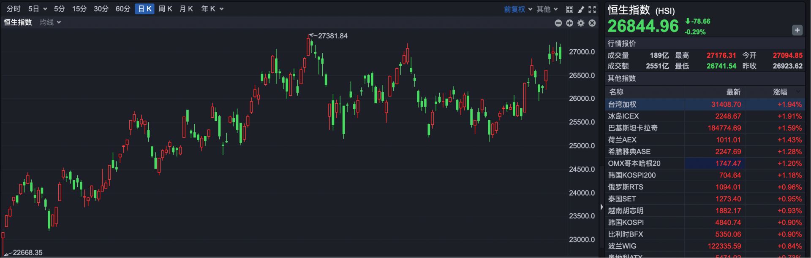Expand the 前复权 adjustment dropdown
The width and height of the screenshot is (811, 258).
518,9
